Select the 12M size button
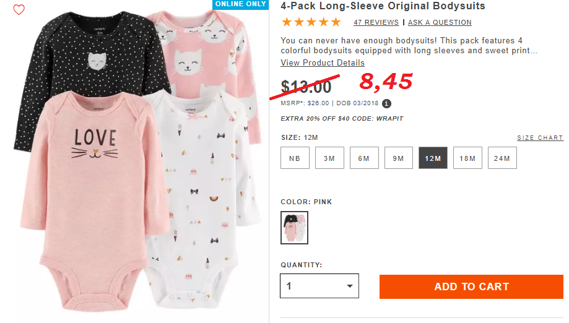The width and height of the screenshot is (569, 323). [x=433, y=158]
